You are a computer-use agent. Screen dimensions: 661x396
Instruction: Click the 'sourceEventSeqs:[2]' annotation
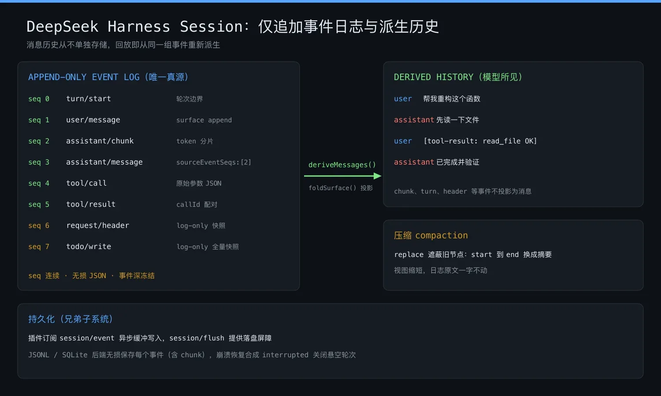coord(214,162)
